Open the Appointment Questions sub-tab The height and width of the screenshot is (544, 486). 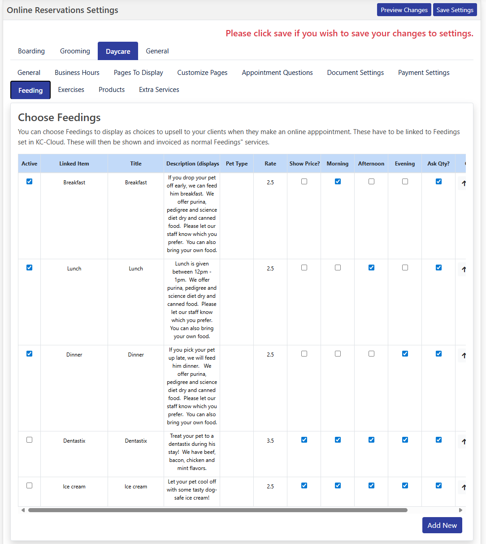click(278, 73)
